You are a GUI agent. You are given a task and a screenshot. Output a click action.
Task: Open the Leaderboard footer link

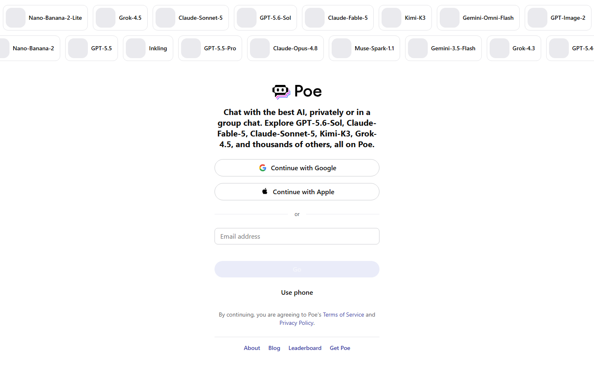[x=305, y=348]
